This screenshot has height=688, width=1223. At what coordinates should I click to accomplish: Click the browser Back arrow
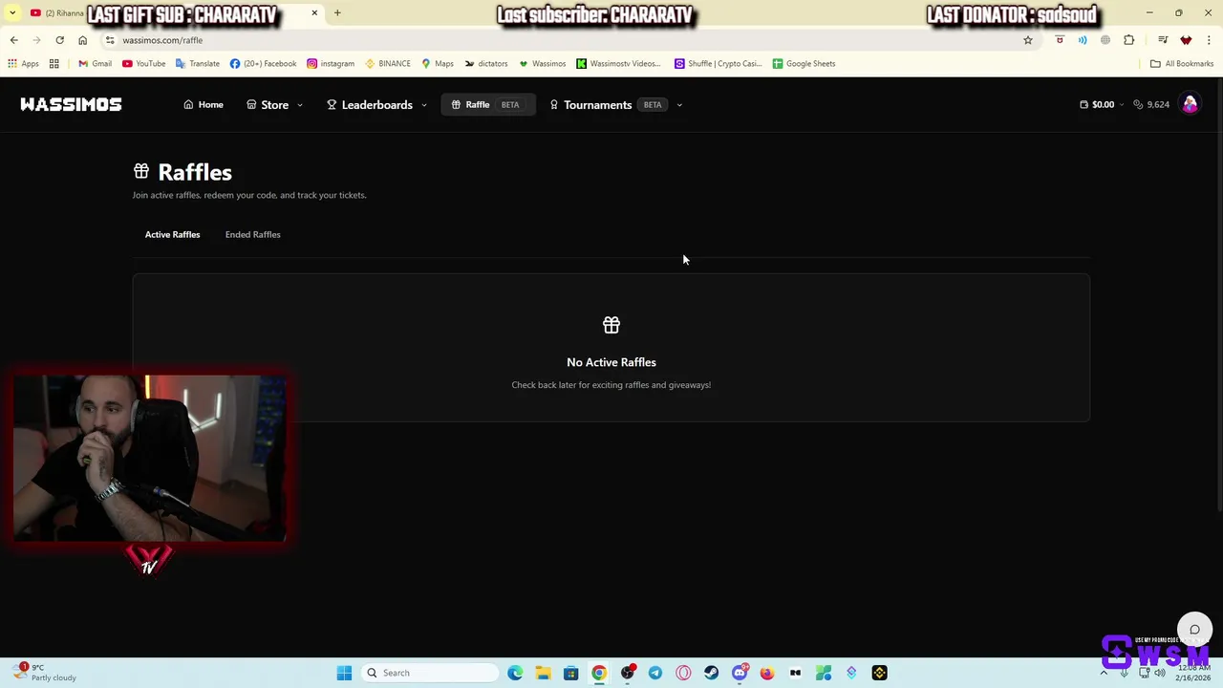(13, 40)
